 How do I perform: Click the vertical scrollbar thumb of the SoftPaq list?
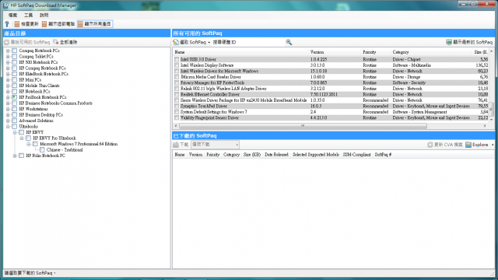[x=492, y=109]
